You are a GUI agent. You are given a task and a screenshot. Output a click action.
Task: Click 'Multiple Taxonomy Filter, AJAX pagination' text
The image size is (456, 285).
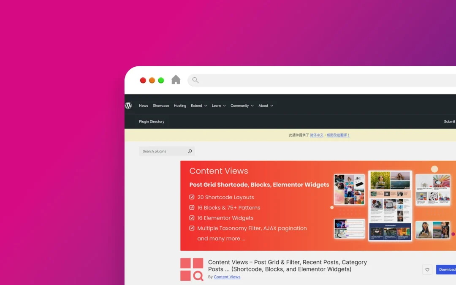tap(252, 228)
